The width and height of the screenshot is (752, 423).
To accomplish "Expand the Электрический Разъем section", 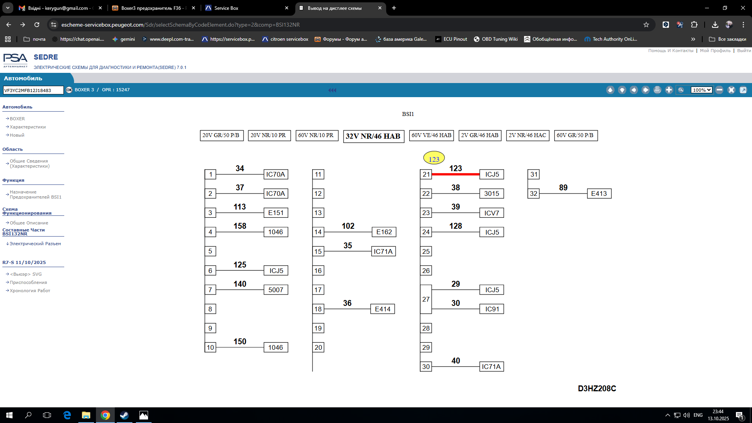I will tap(35, 244).
